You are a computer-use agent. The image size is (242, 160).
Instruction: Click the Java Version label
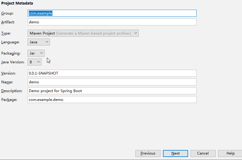click(13, 62)
